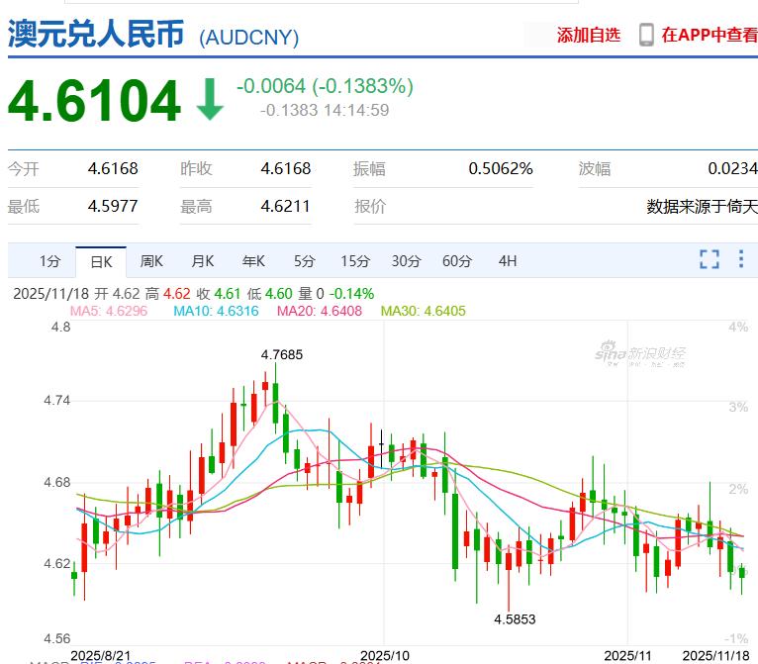Click the green down arrow price indicator
Viewport: 758px width, 664px height.
209,99
